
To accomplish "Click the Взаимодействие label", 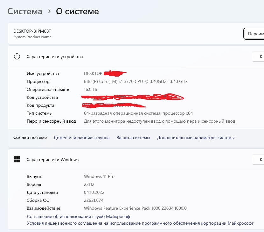I will point(44,208).
